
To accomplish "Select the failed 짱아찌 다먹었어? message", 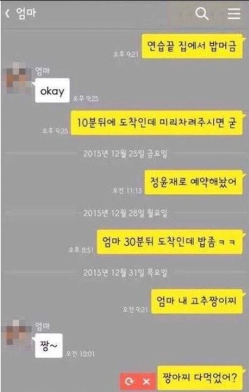I will 200,377.
